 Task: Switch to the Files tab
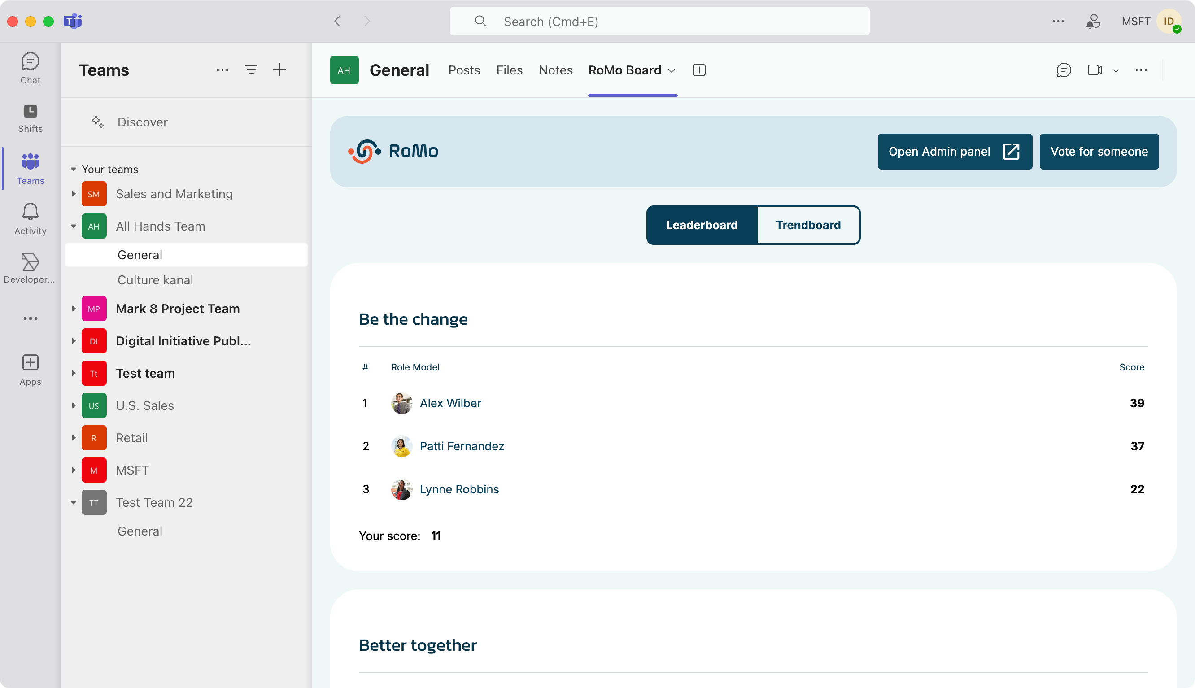tap(510, 70)
